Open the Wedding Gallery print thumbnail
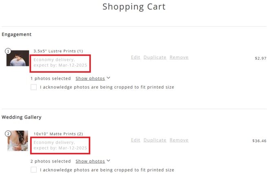 [17, 141]
